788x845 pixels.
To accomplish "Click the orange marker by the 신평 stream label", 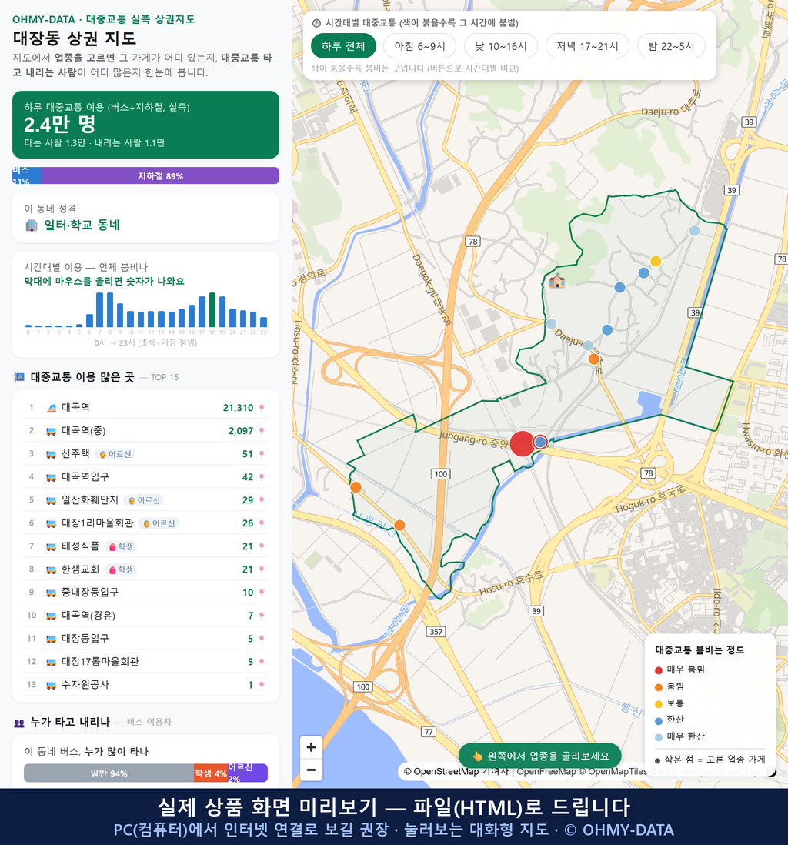I will (x=399, y=525).
